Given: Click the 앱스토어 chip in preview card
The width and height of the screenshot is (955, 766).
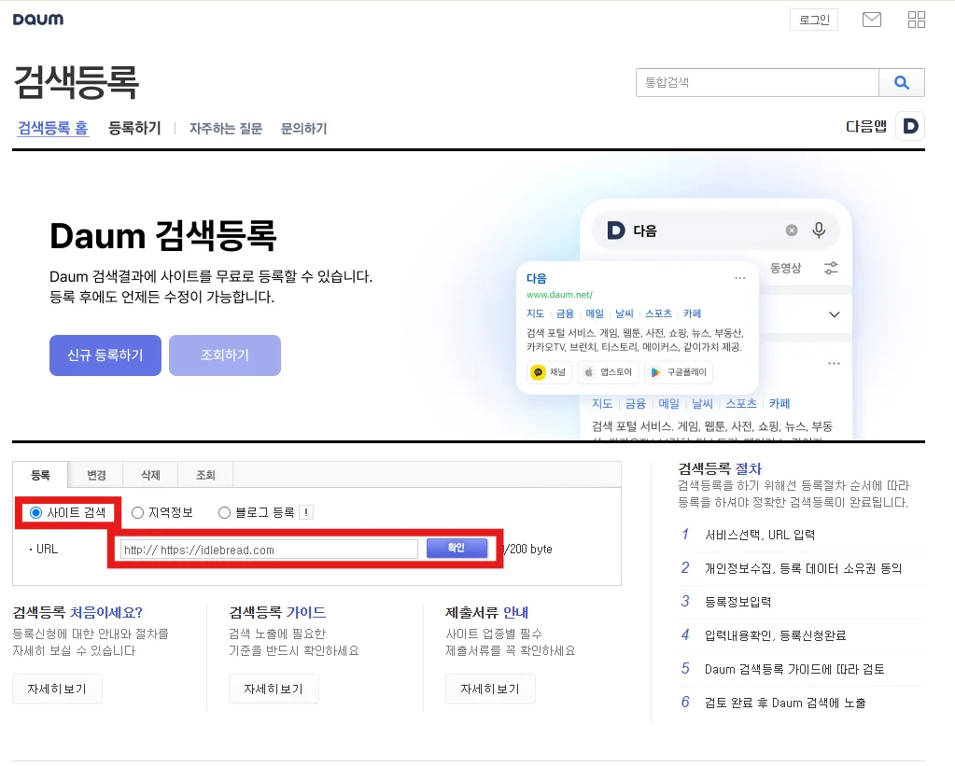Looking at the screenshot, I should click(x=607, y=372).
